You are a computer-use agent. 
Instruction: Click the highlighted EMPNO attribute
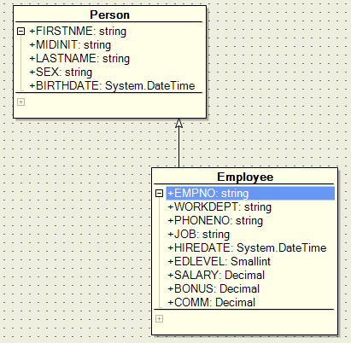(x=250, y=194)
